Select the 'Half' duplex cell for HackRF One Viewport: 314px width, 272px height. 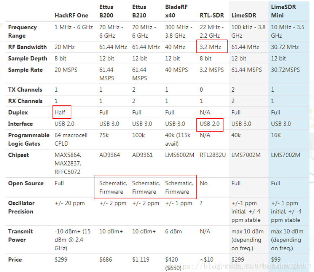(60, 113)
